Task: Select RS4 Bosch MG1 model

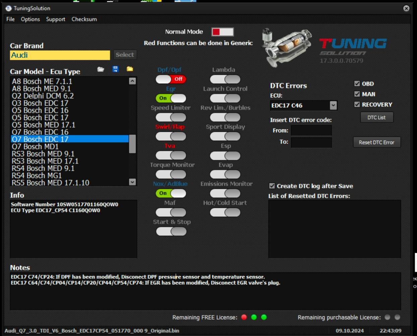Action: tap(70, 176)
